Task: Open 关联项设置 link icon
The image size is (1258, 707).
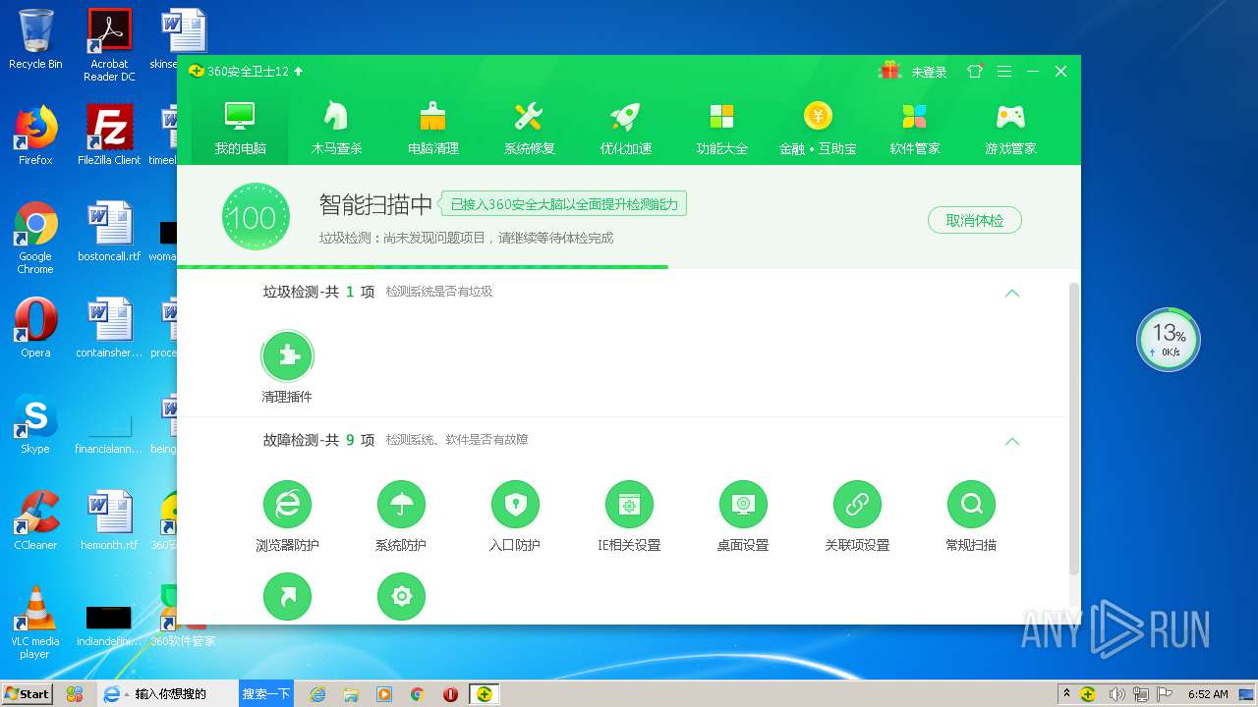Action: coord(857,505)
